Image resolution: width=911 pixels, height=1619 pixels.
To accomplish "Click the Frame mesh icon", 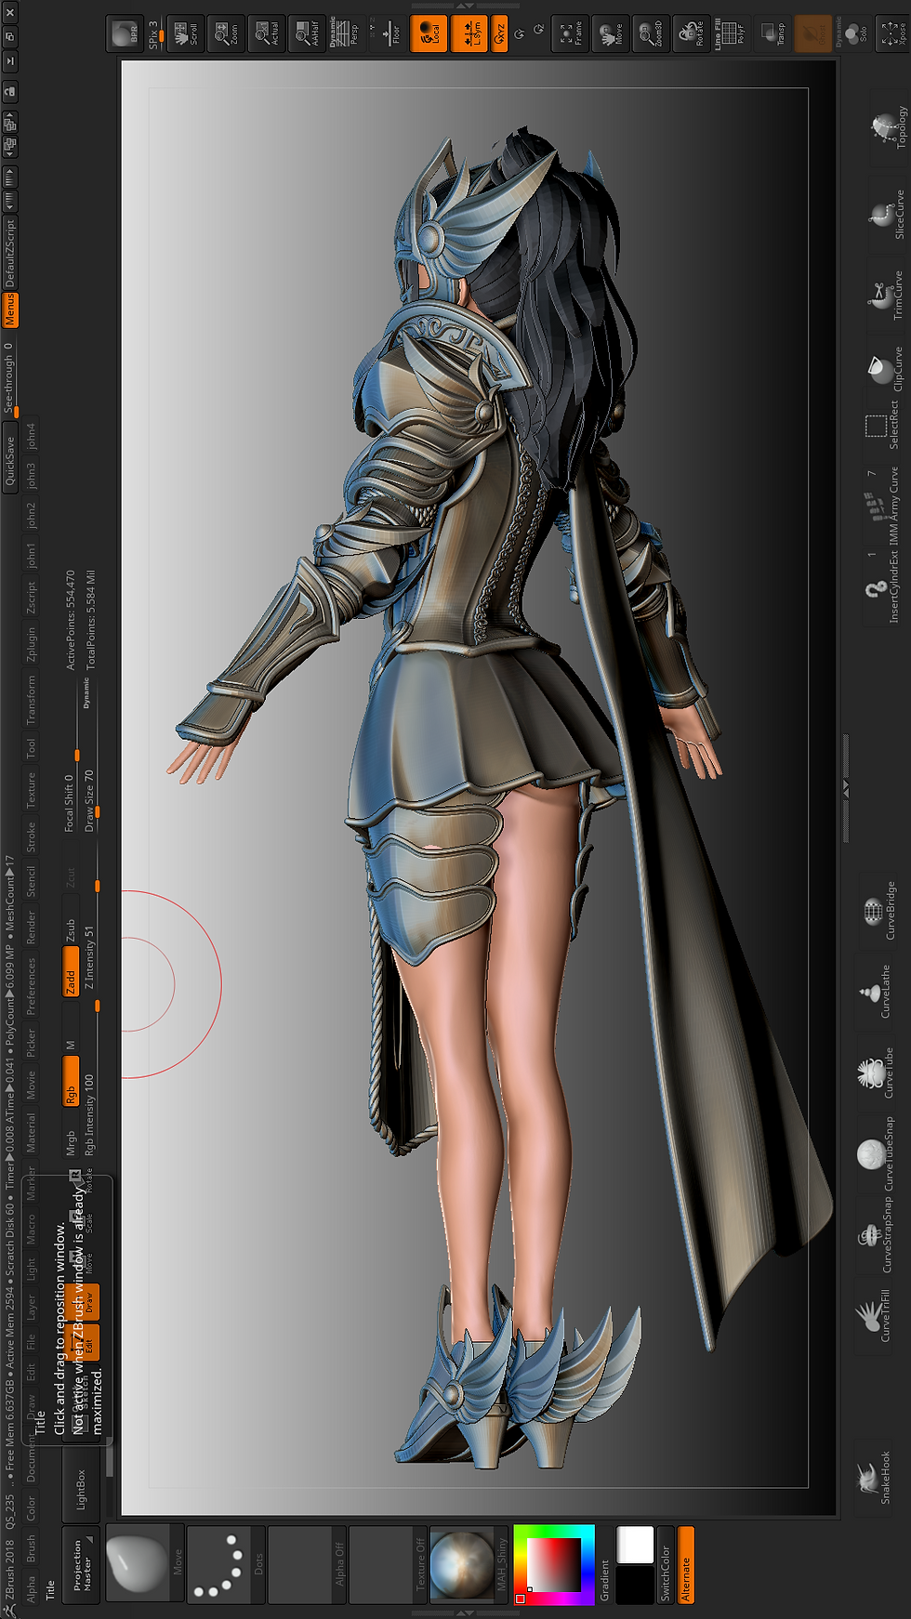I will pyautogui.click(x=570, y=34).
